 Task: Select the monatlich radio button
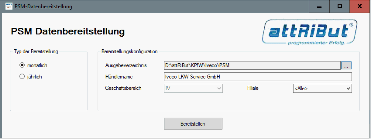click(22, 65)
